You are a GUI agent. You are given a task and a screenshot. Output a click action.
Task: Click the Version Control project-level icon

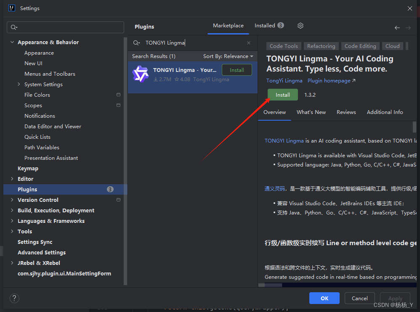click(118, 200)
